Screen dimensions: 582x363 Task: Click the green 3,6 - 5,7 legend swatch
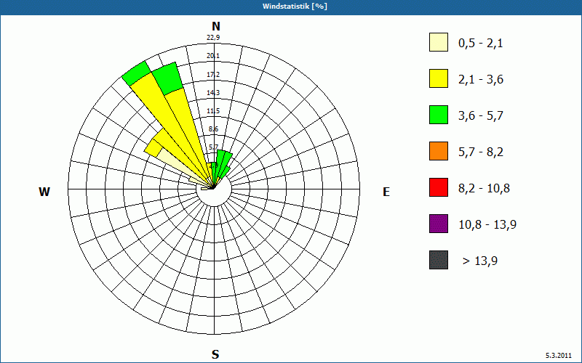[439, 115]
